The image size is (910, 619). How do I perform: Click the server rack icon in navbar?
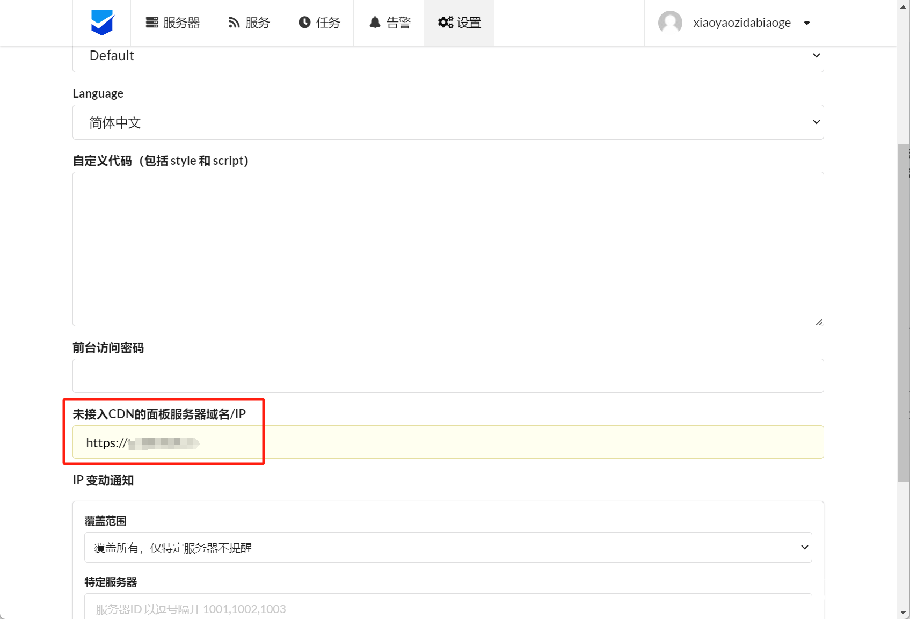[x=152, y=23]
